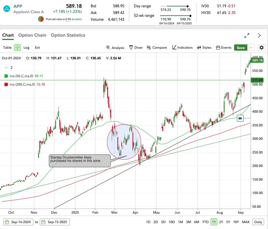The width and height of the screenshot is (268, 229).
Task: Enable the Ext session display
Action: point(37,48)
